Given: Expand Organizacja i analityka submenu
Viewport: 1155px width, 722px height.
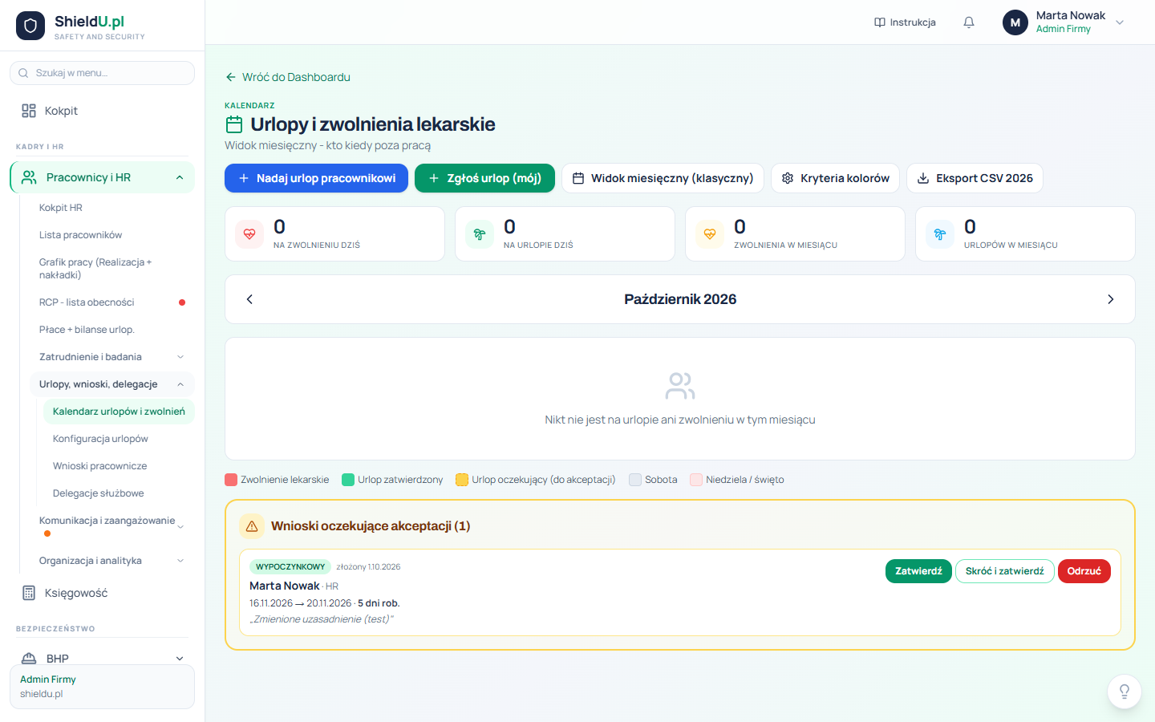Looking at the screenshot, I should point(180,561).
